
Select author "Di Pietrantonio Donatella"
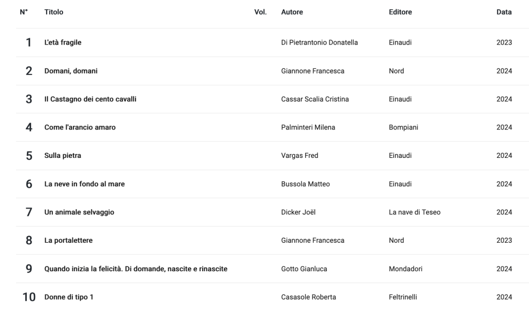coord(319,43)
